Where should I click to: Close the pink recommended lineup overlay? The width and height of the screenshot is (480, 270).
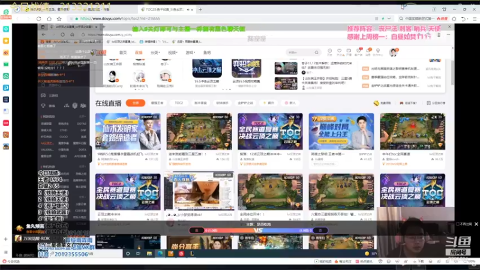tap(449, 26)
